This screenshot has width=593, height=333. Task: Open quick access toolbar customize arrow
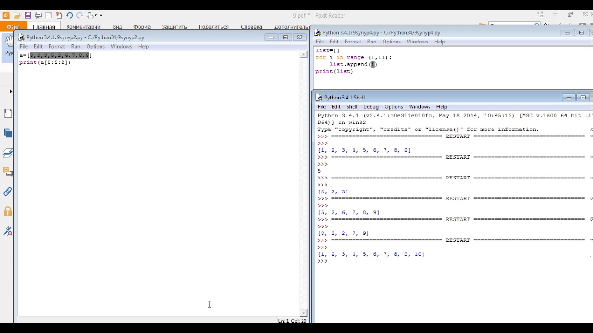pyautogui.click(x=101, y=16)
